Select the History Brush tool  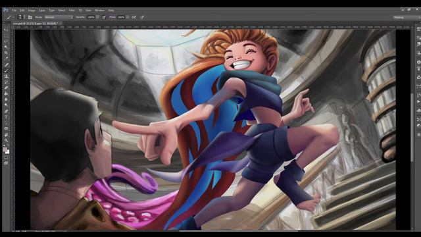[x=6, y=82]
